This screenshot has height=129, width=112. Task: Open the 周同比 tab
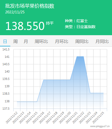point(82,41)
